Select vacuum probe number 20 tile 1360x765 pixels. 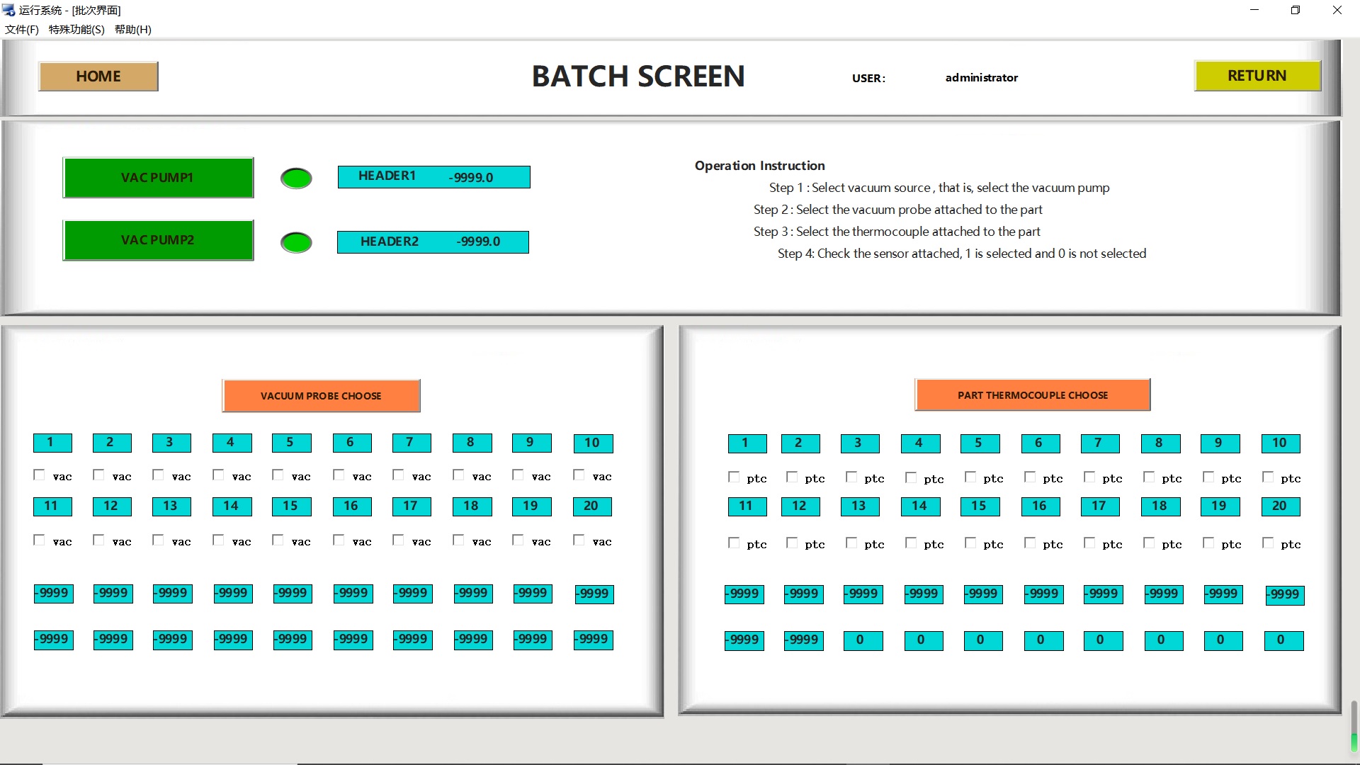pos(591,506)
